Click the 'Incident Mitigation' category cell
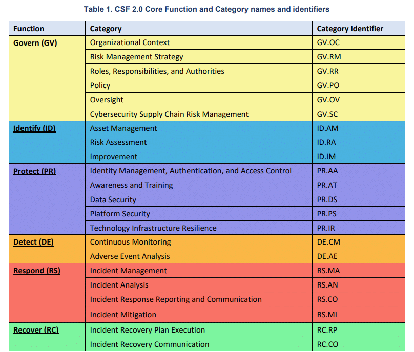 (x=199, y=314)
